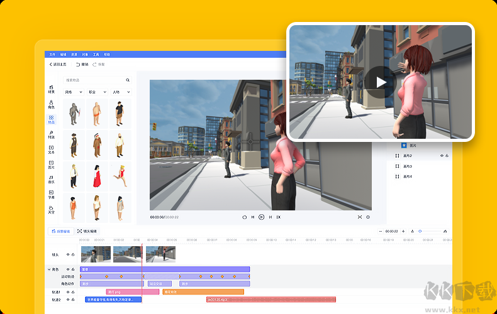Viewport: 497px width, 314px height.
Task: Click the fullscreen icon below the preview
Action: pyautogui.click(x=360, y=217)
